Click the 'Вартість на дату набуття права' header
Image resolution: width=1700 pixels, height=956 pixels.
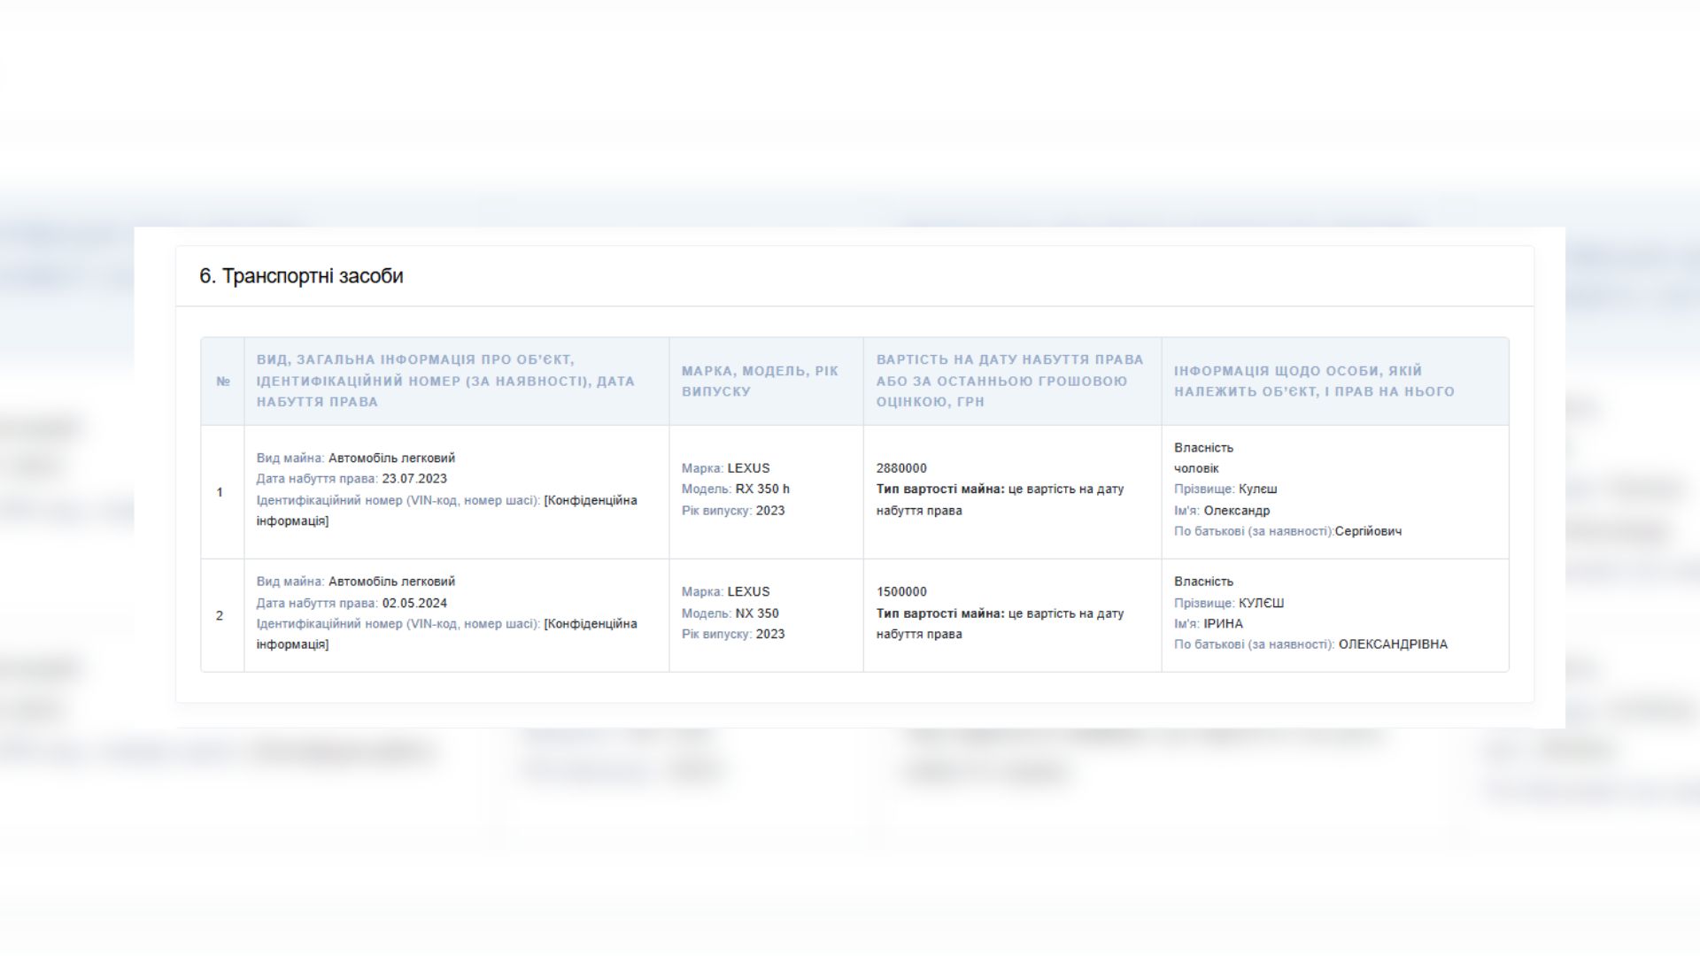tap(1009, 382)
